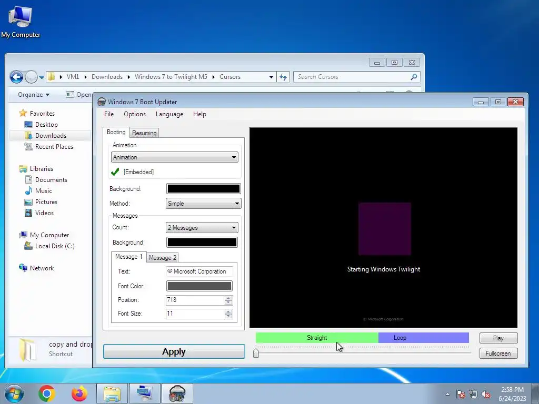
Task: Open the Organize dropdown in Explorer
Action: (34, 95)
